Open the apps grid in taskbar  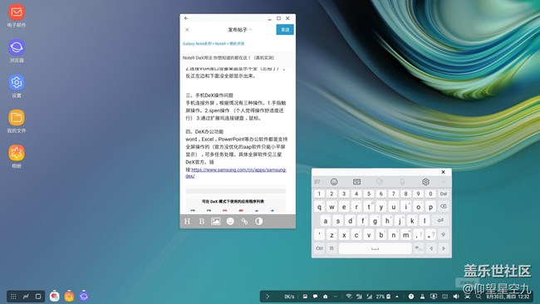pos(13,296)
